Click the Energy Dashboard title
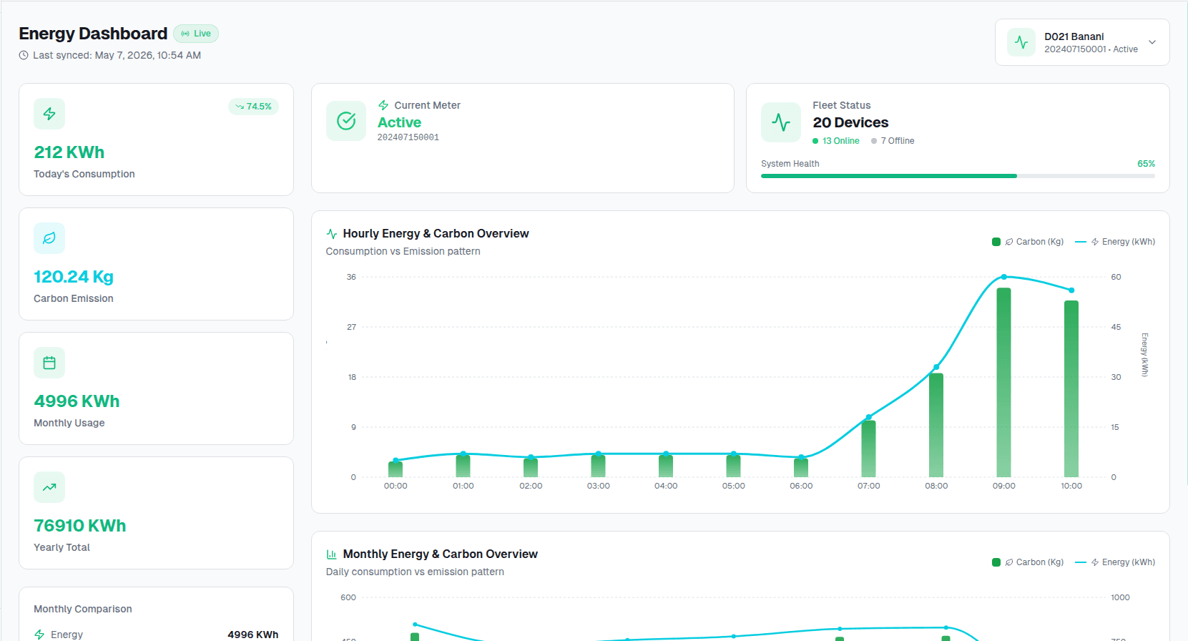 coord(93,34)
